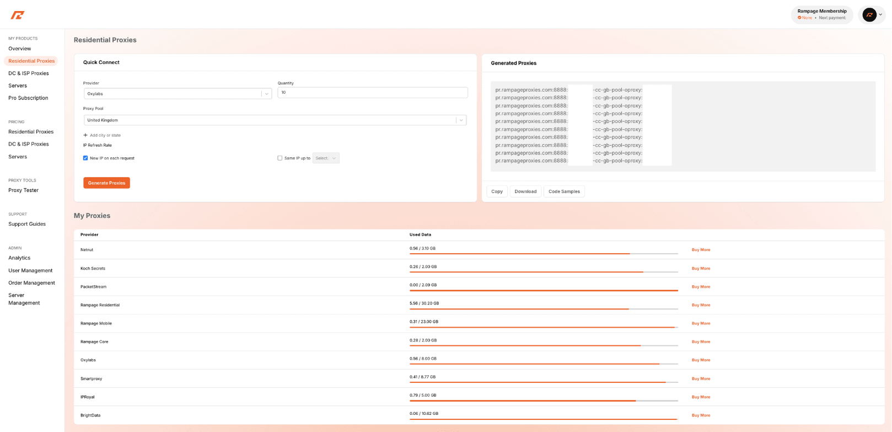Open Overview in sidebar
Screen dimensions: 892x432
pyautogui.click(x=20, y=49)
